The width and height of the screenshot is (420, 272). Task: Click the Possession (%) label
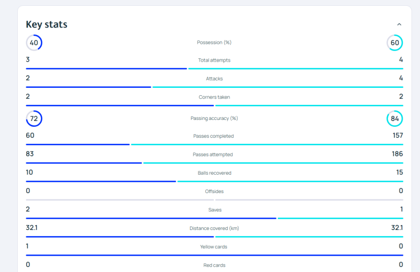pyautogui.click(x=214, y=43)
